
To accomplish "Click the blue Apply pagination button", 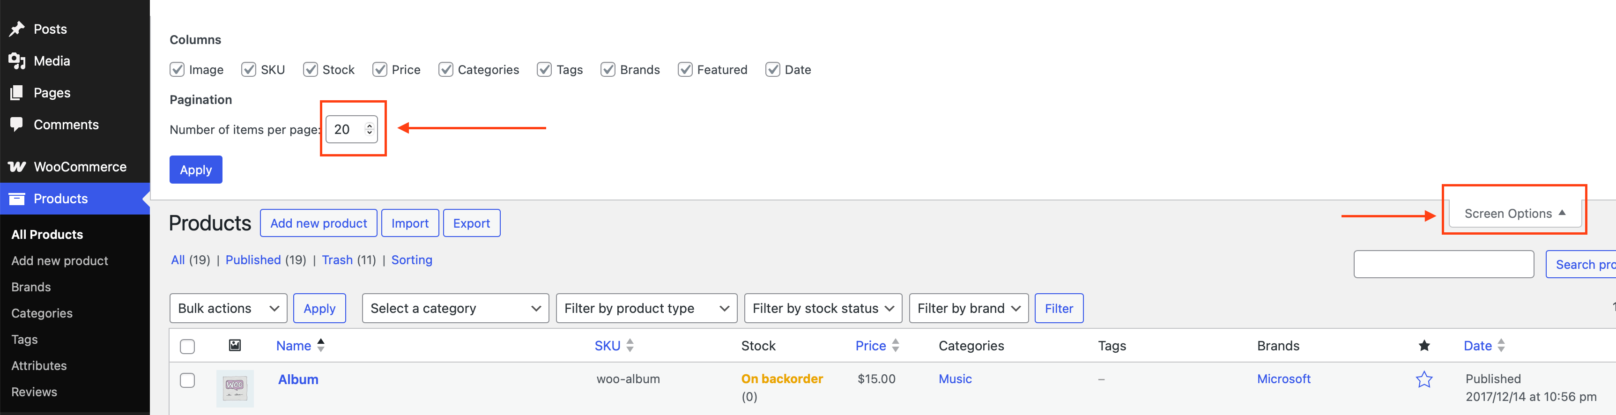I will (196, 170).
